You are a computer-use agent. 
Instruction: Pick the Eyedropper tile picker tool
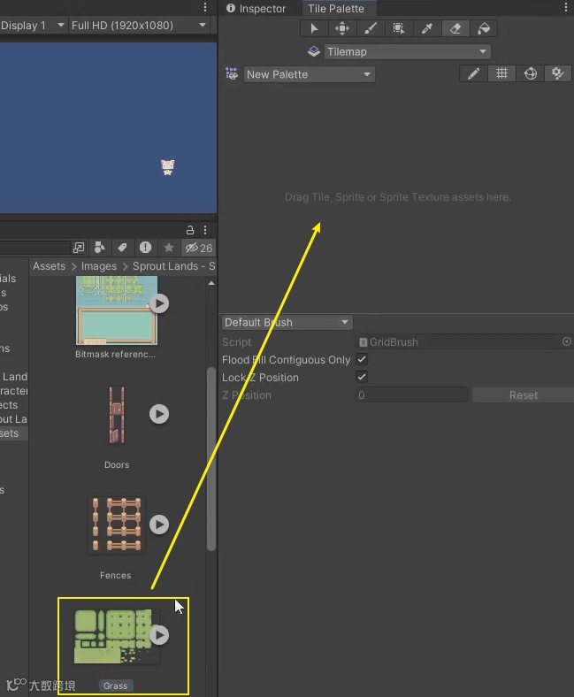click(x=427, y=28)
